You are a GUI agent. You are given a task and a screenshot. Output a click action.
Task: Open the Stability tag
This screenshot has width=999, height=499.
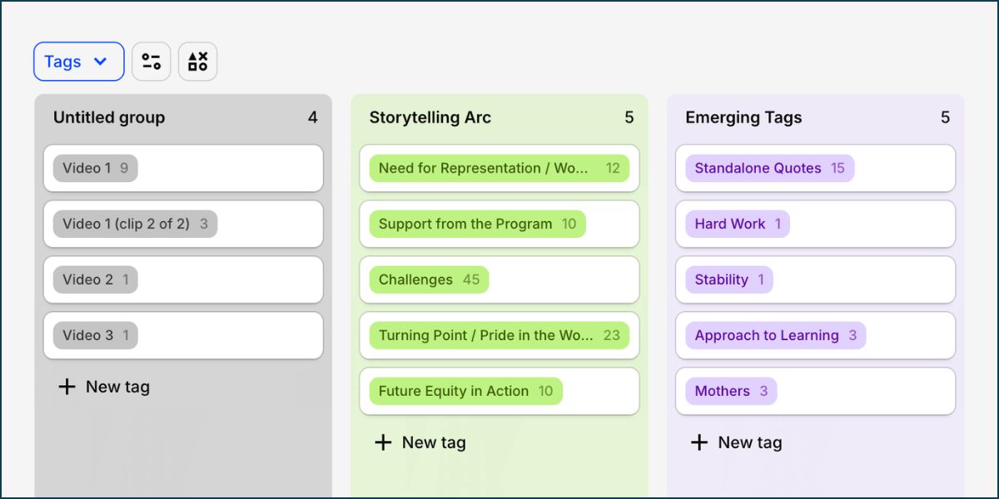click(729, 279)
